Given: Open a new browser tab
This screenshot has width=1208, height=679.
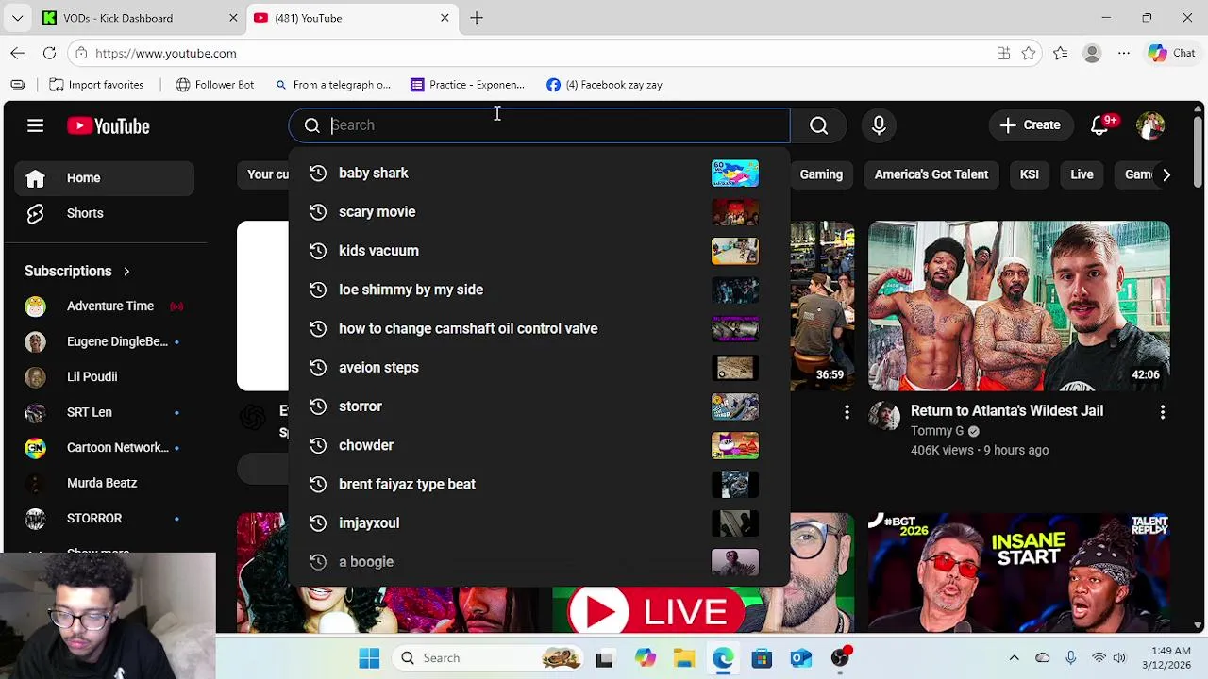Looking at the screenshot, I should coord(477,18).
